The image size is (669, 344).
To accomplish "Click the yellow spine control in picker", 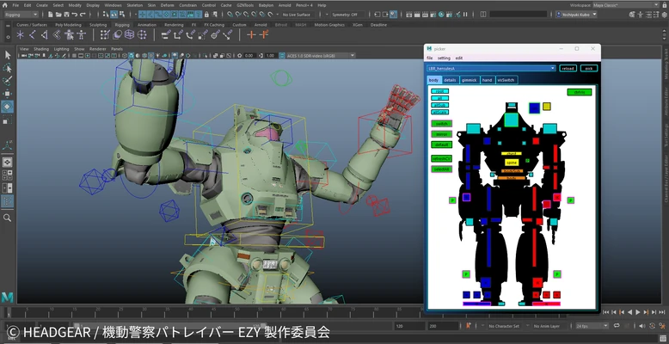I will coord(512,163).
